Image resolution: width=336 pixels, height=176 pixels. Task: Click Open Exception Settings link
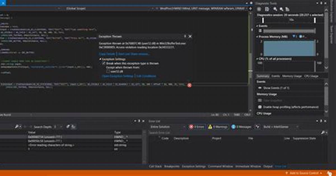118,76
